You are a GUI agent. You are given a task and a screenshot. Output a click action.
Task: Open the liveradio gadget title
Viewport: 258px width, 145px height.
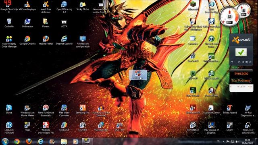tap(241, 73)
